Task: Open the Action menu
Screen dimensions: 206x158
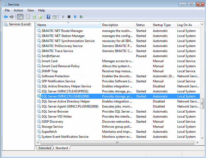Action: click(19, 10)
